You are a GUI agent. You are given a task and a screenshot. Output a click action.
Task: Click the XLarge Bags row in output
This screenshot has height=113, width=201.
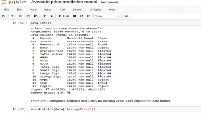[71, 76]
